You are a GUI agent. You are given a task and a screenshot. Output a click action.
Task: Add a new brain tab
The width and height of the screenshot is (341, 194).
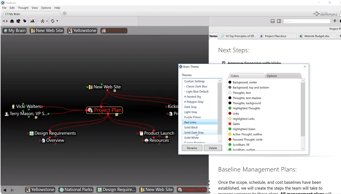coord(65,13)
